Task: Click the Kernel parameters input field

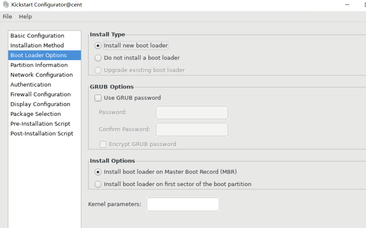Action: click(183, 204)
